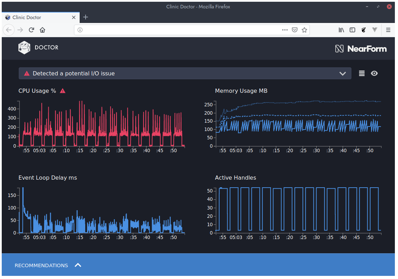
Task: Open the NearForm logo link
Action: [x=361, y=49]
